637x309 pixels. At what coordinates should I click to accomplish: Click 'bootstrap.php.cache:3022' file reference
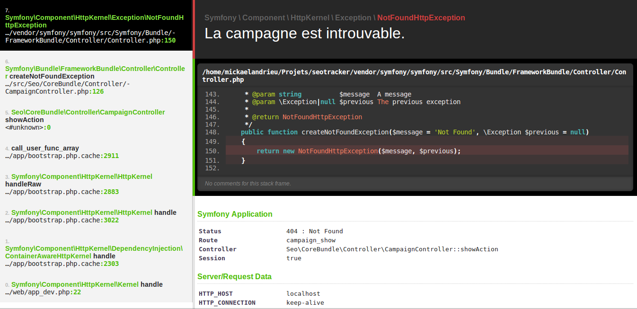pos(62,220)
